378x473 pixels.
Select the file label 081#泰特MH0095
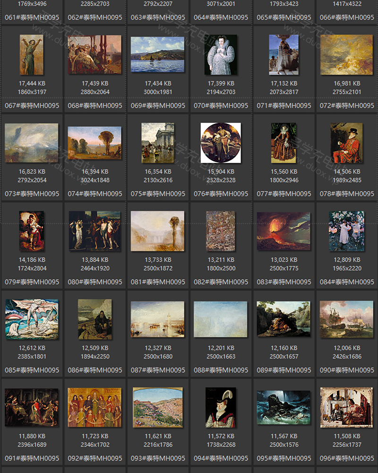[x=158, y=282]
